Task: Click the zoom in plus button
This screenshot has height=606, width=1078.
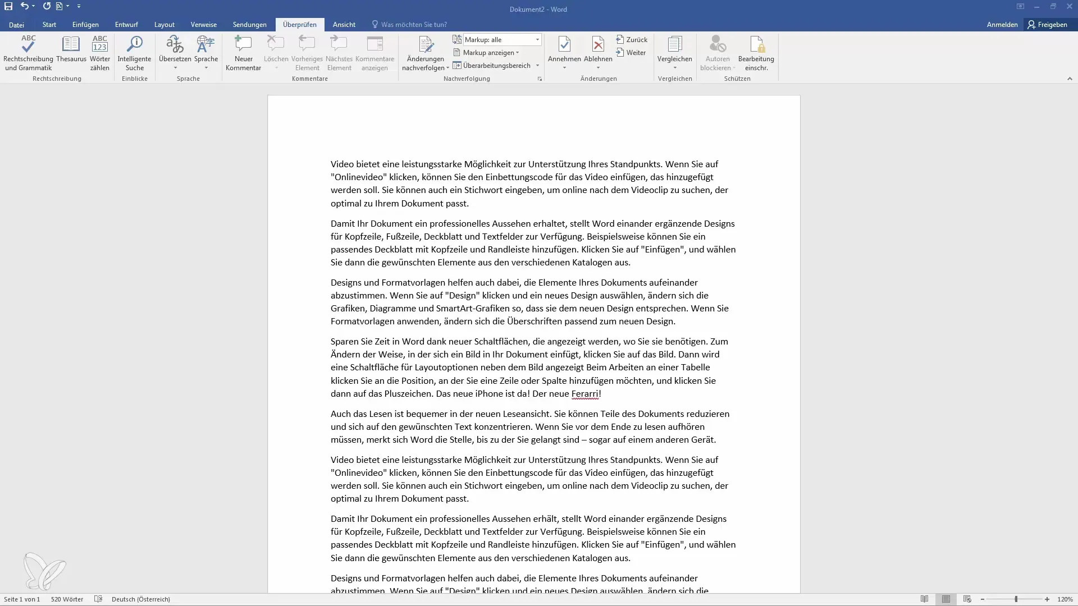Action: (1047, 599)
